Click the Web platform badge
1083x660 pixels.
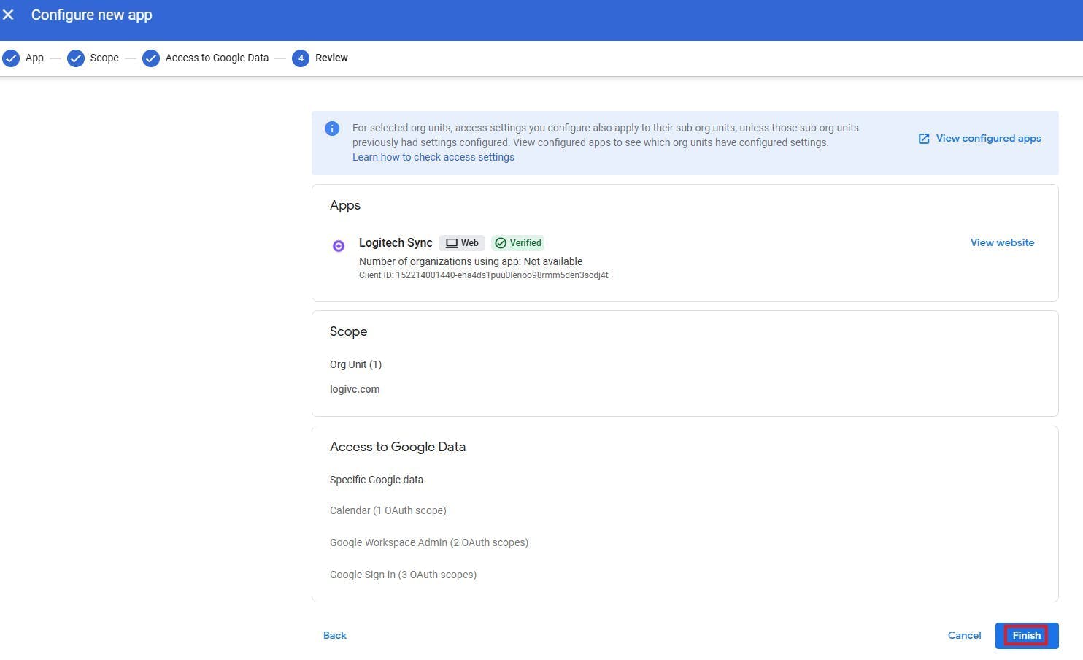462,243
